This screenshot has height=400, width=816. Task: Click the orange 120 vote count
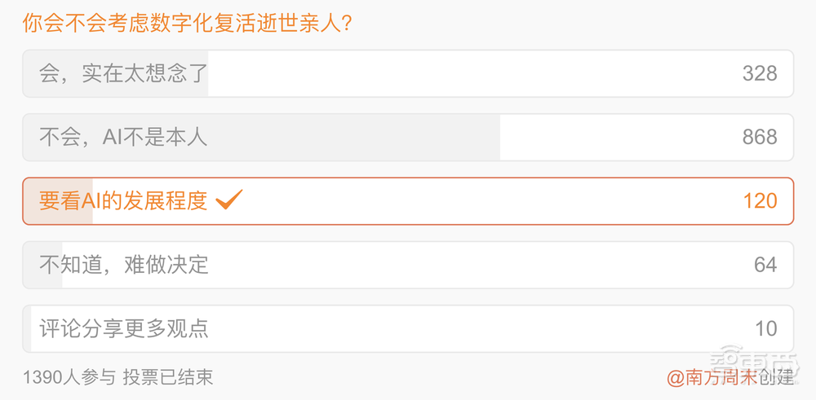point(760,200)
